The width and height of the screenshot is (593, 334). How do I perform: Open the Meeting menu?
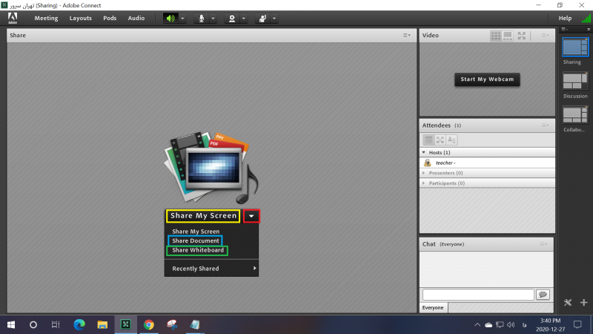pos(46,18)
